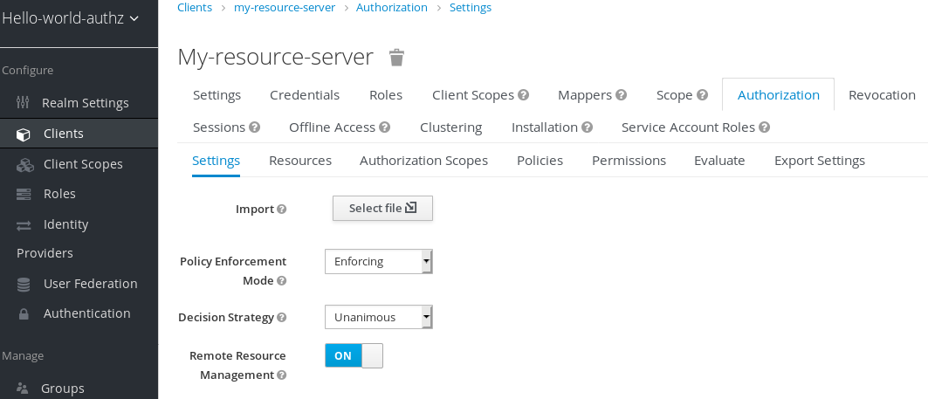Click the Groups people icon

tap(23, 389)
